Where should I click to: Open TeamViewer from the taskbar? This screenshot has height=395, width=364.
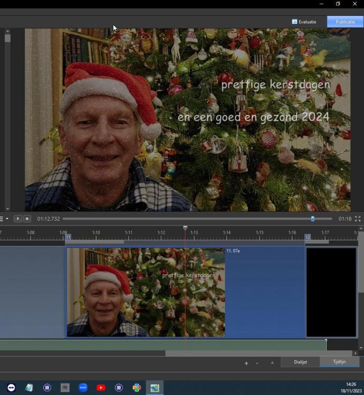(11, 388)
